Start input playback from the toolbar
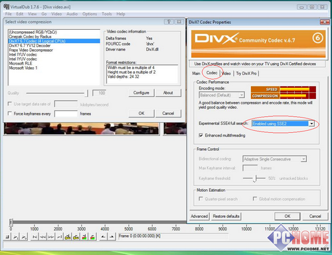Image resolution: width=332 pixels, height=255 pixels. click(x=15, y=237)
